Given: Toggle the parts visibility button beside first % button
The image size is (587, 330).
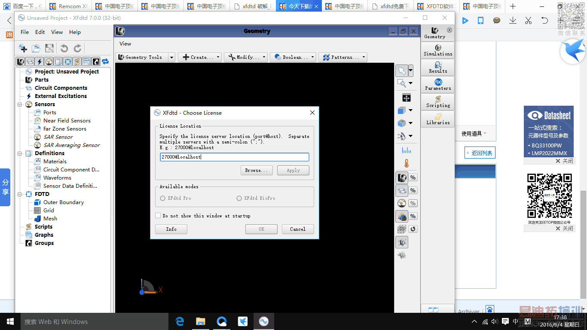Looking at the screenshot, I should pos(402,177).
